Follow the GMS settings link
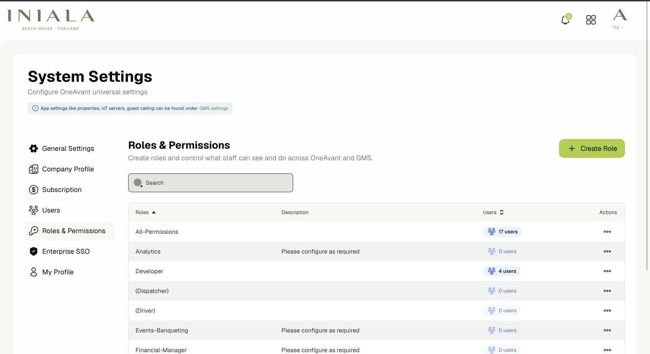The width and height of the screenshot is (650, 354). tap(214, 108)
